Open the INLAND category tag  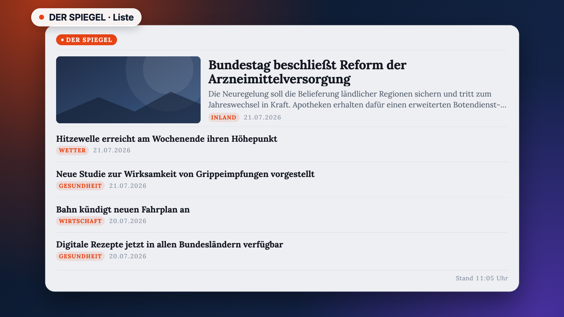224,117
